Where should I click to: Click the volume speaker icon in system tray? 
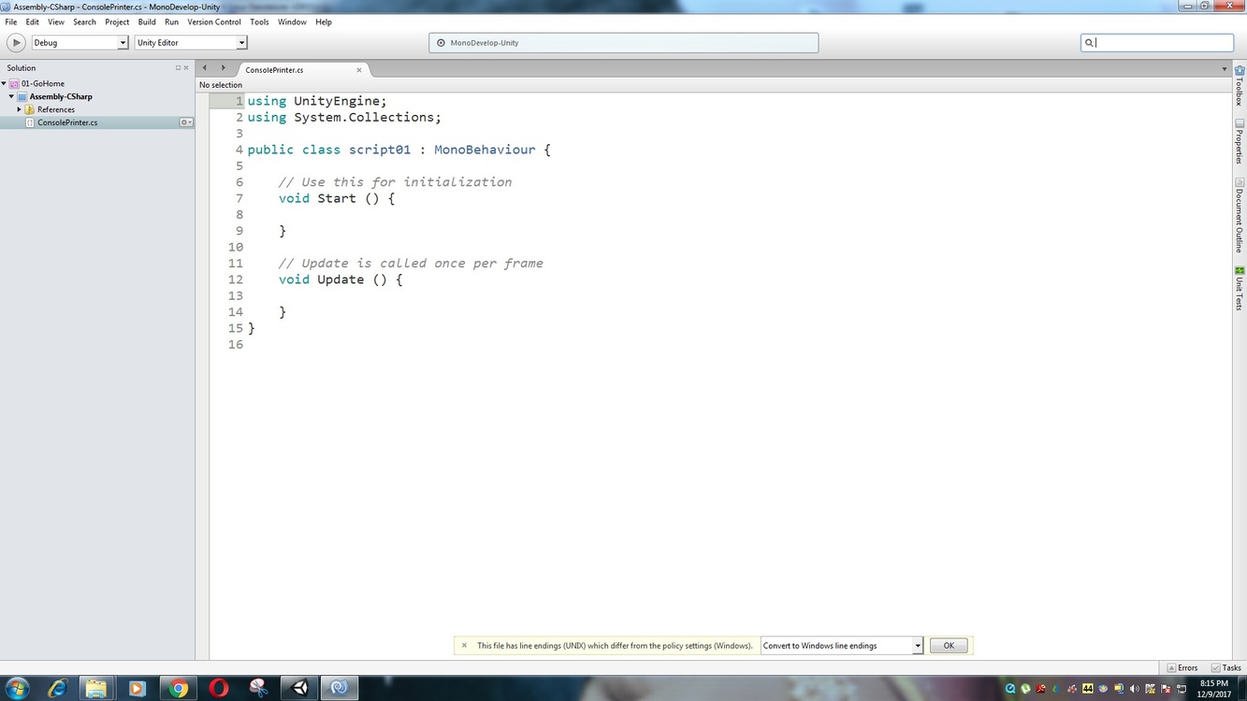pos(1134,689)
